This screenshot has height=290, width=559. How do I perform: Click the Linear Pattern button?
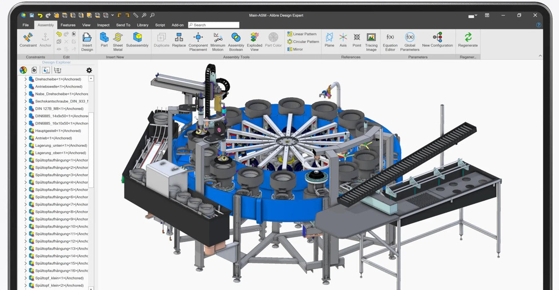click(302, 34)
